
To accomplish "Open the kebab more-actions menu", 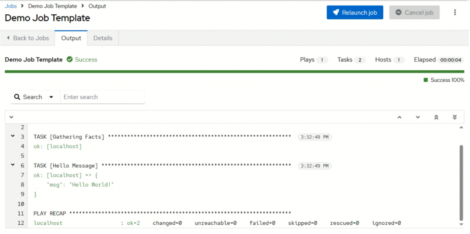I will pos(455,12).
